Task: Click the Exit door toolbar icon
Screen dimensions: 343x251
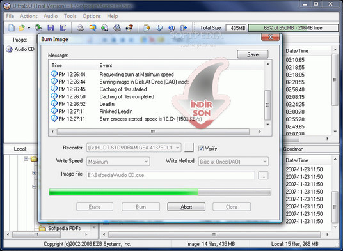Action: point(184,27)
